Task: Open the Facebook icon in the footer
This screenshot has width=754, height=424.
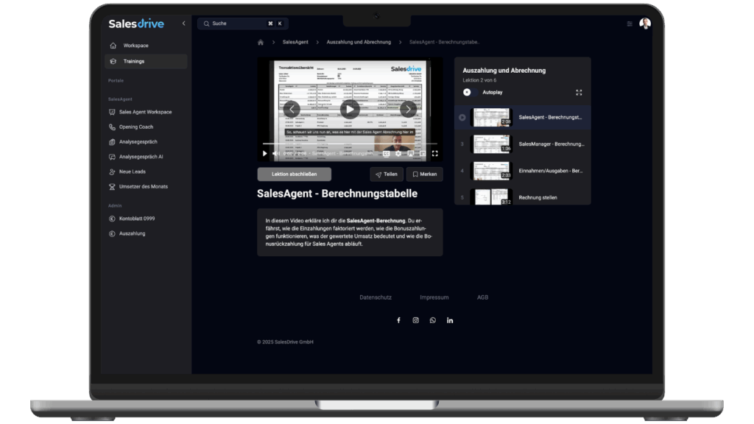Action: tap(398, 320)
